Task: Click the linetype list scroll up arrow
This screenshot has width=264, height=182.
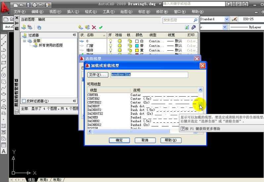Action: (x=200, y=90)
